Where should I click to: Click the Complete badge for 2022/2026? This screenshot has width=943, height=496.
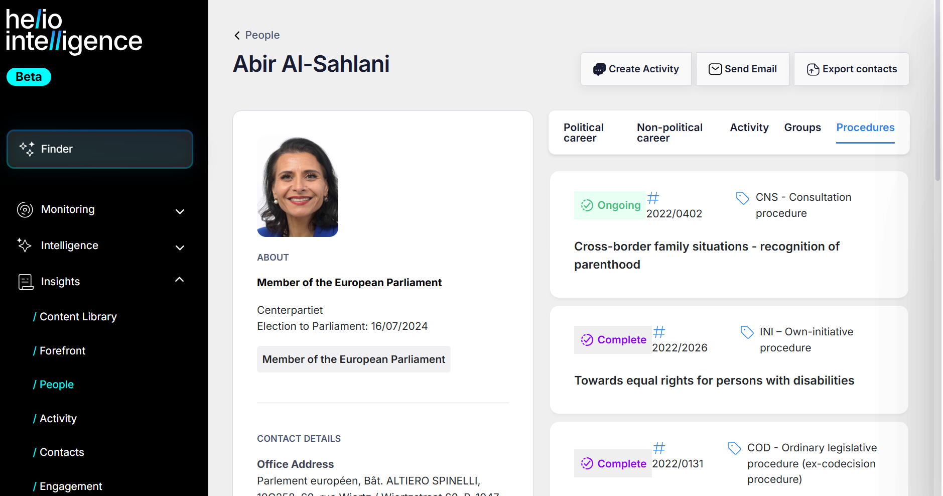pyautogui.click(x=613, y=340)
